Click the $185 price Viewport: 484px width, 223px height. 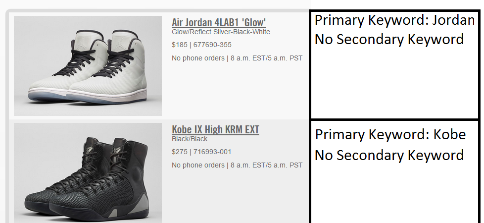tap(179, 45)
